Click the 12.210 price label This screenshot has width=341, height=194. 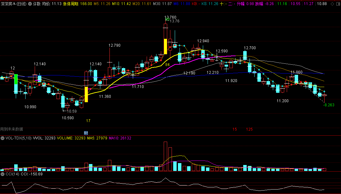coord(213,73)
